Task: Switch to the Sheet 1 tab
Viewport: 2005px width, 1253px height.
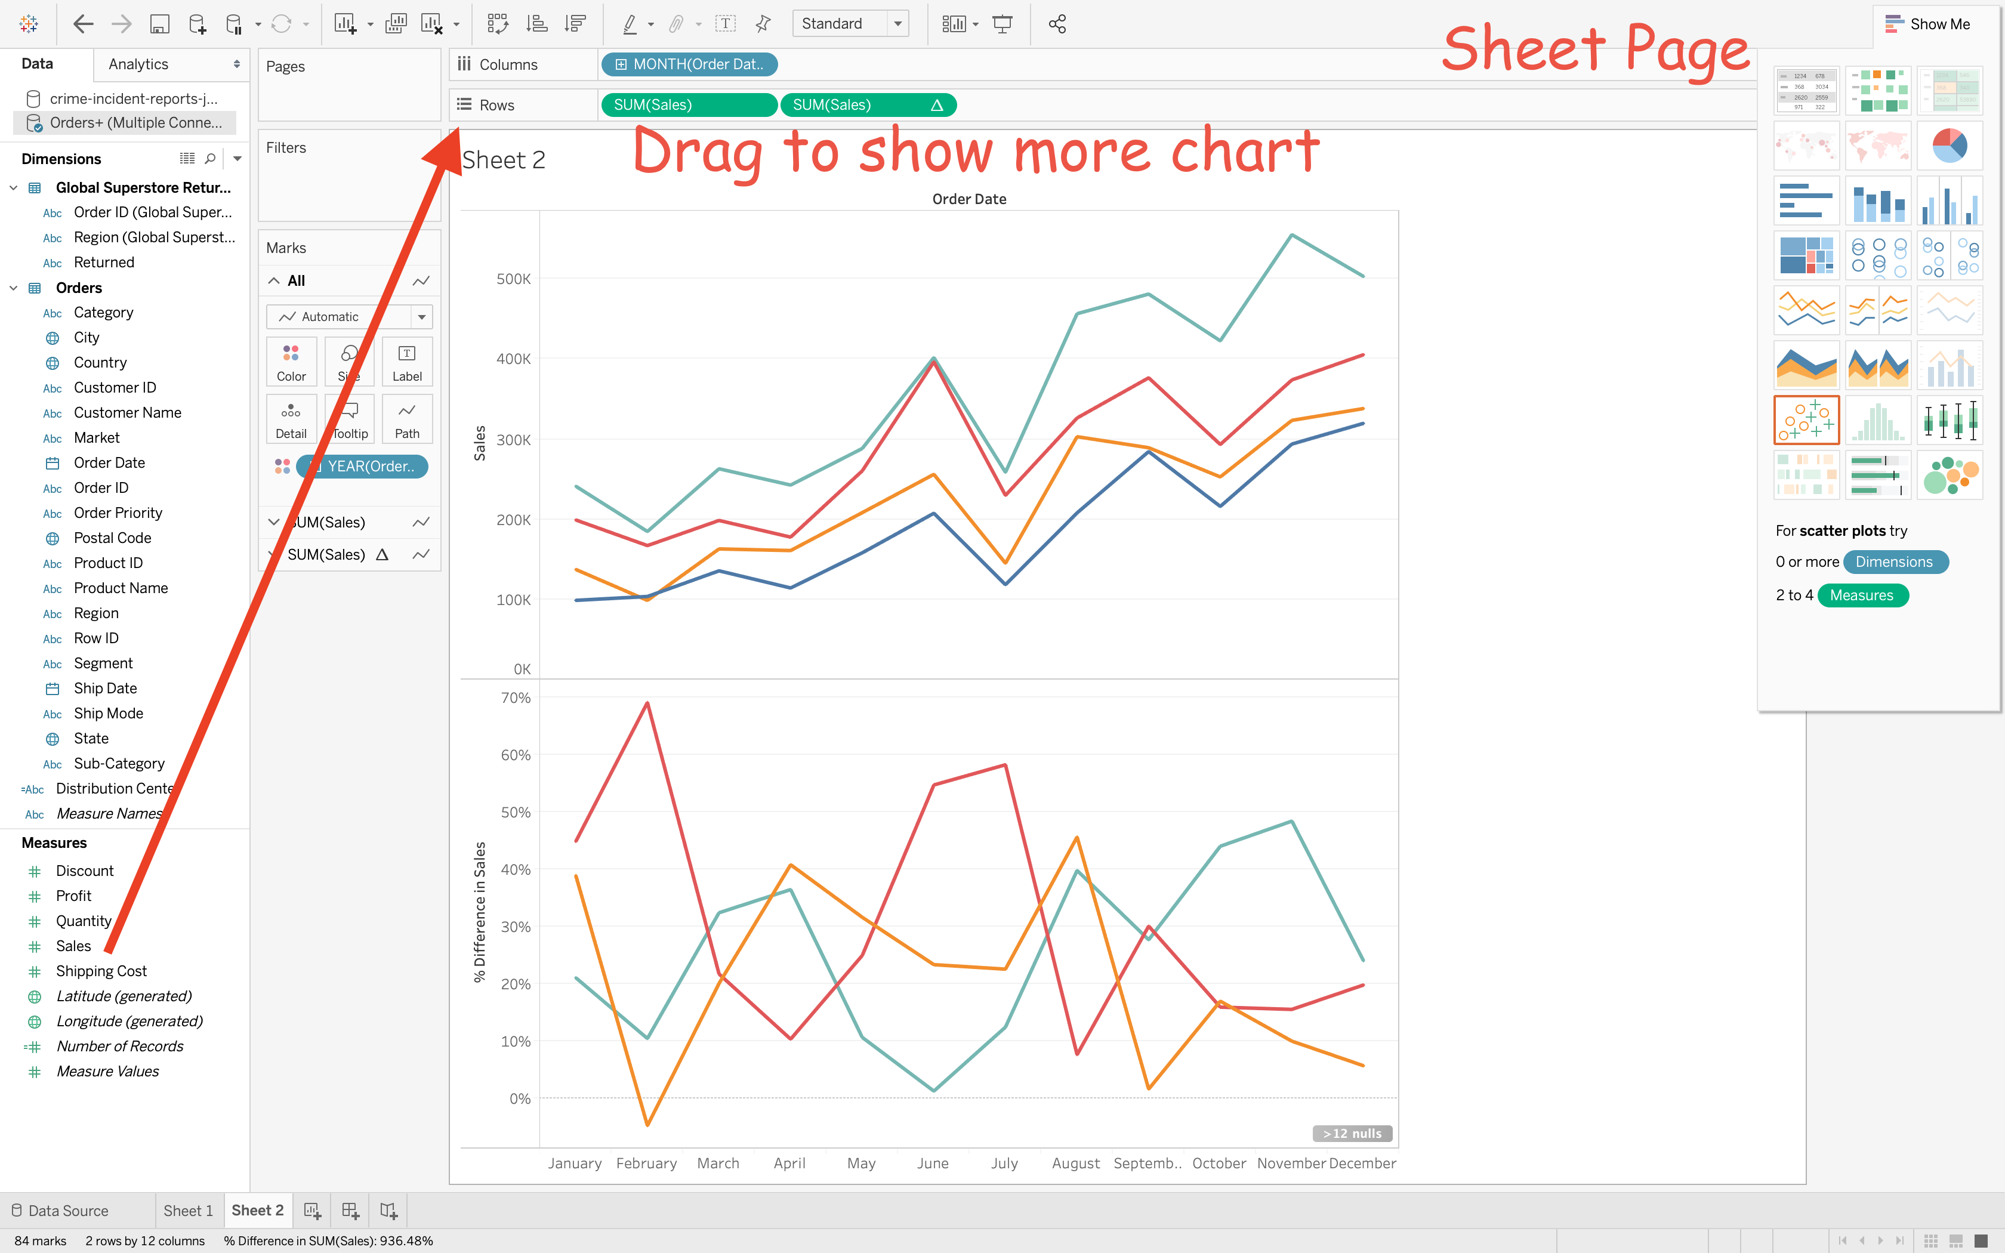Action: coord(188,1211)
